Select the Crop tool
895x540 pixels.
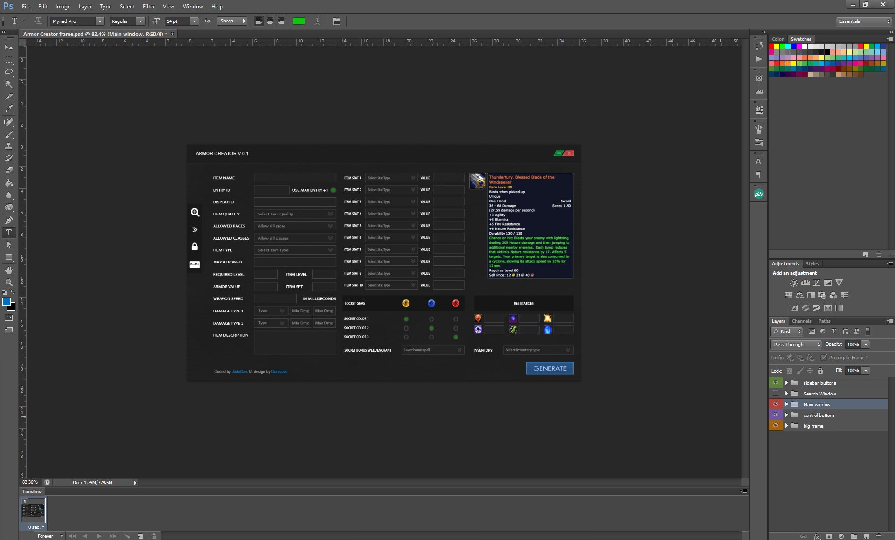pos(9,97)
